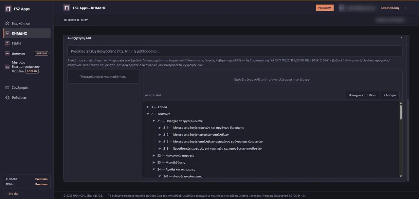The height and width of the screenshot is (199, 419).
Task: Open ΓΕΜΗ via its building icon
Action: [8, 43]
